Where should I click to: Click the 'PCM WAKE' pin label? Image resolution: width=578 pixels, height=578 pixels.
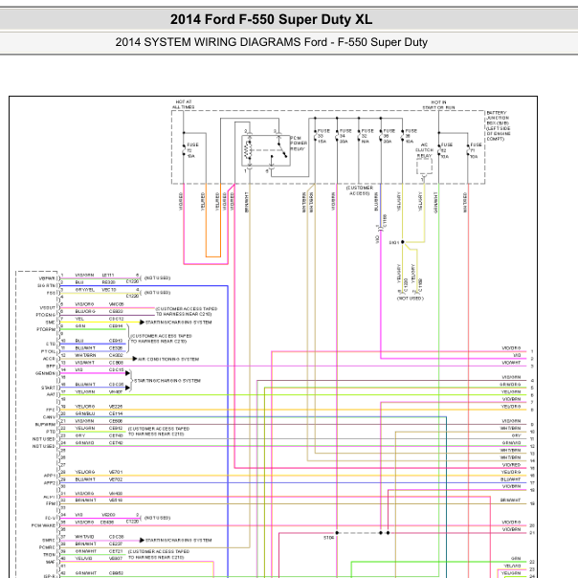[x=43, y=525]
